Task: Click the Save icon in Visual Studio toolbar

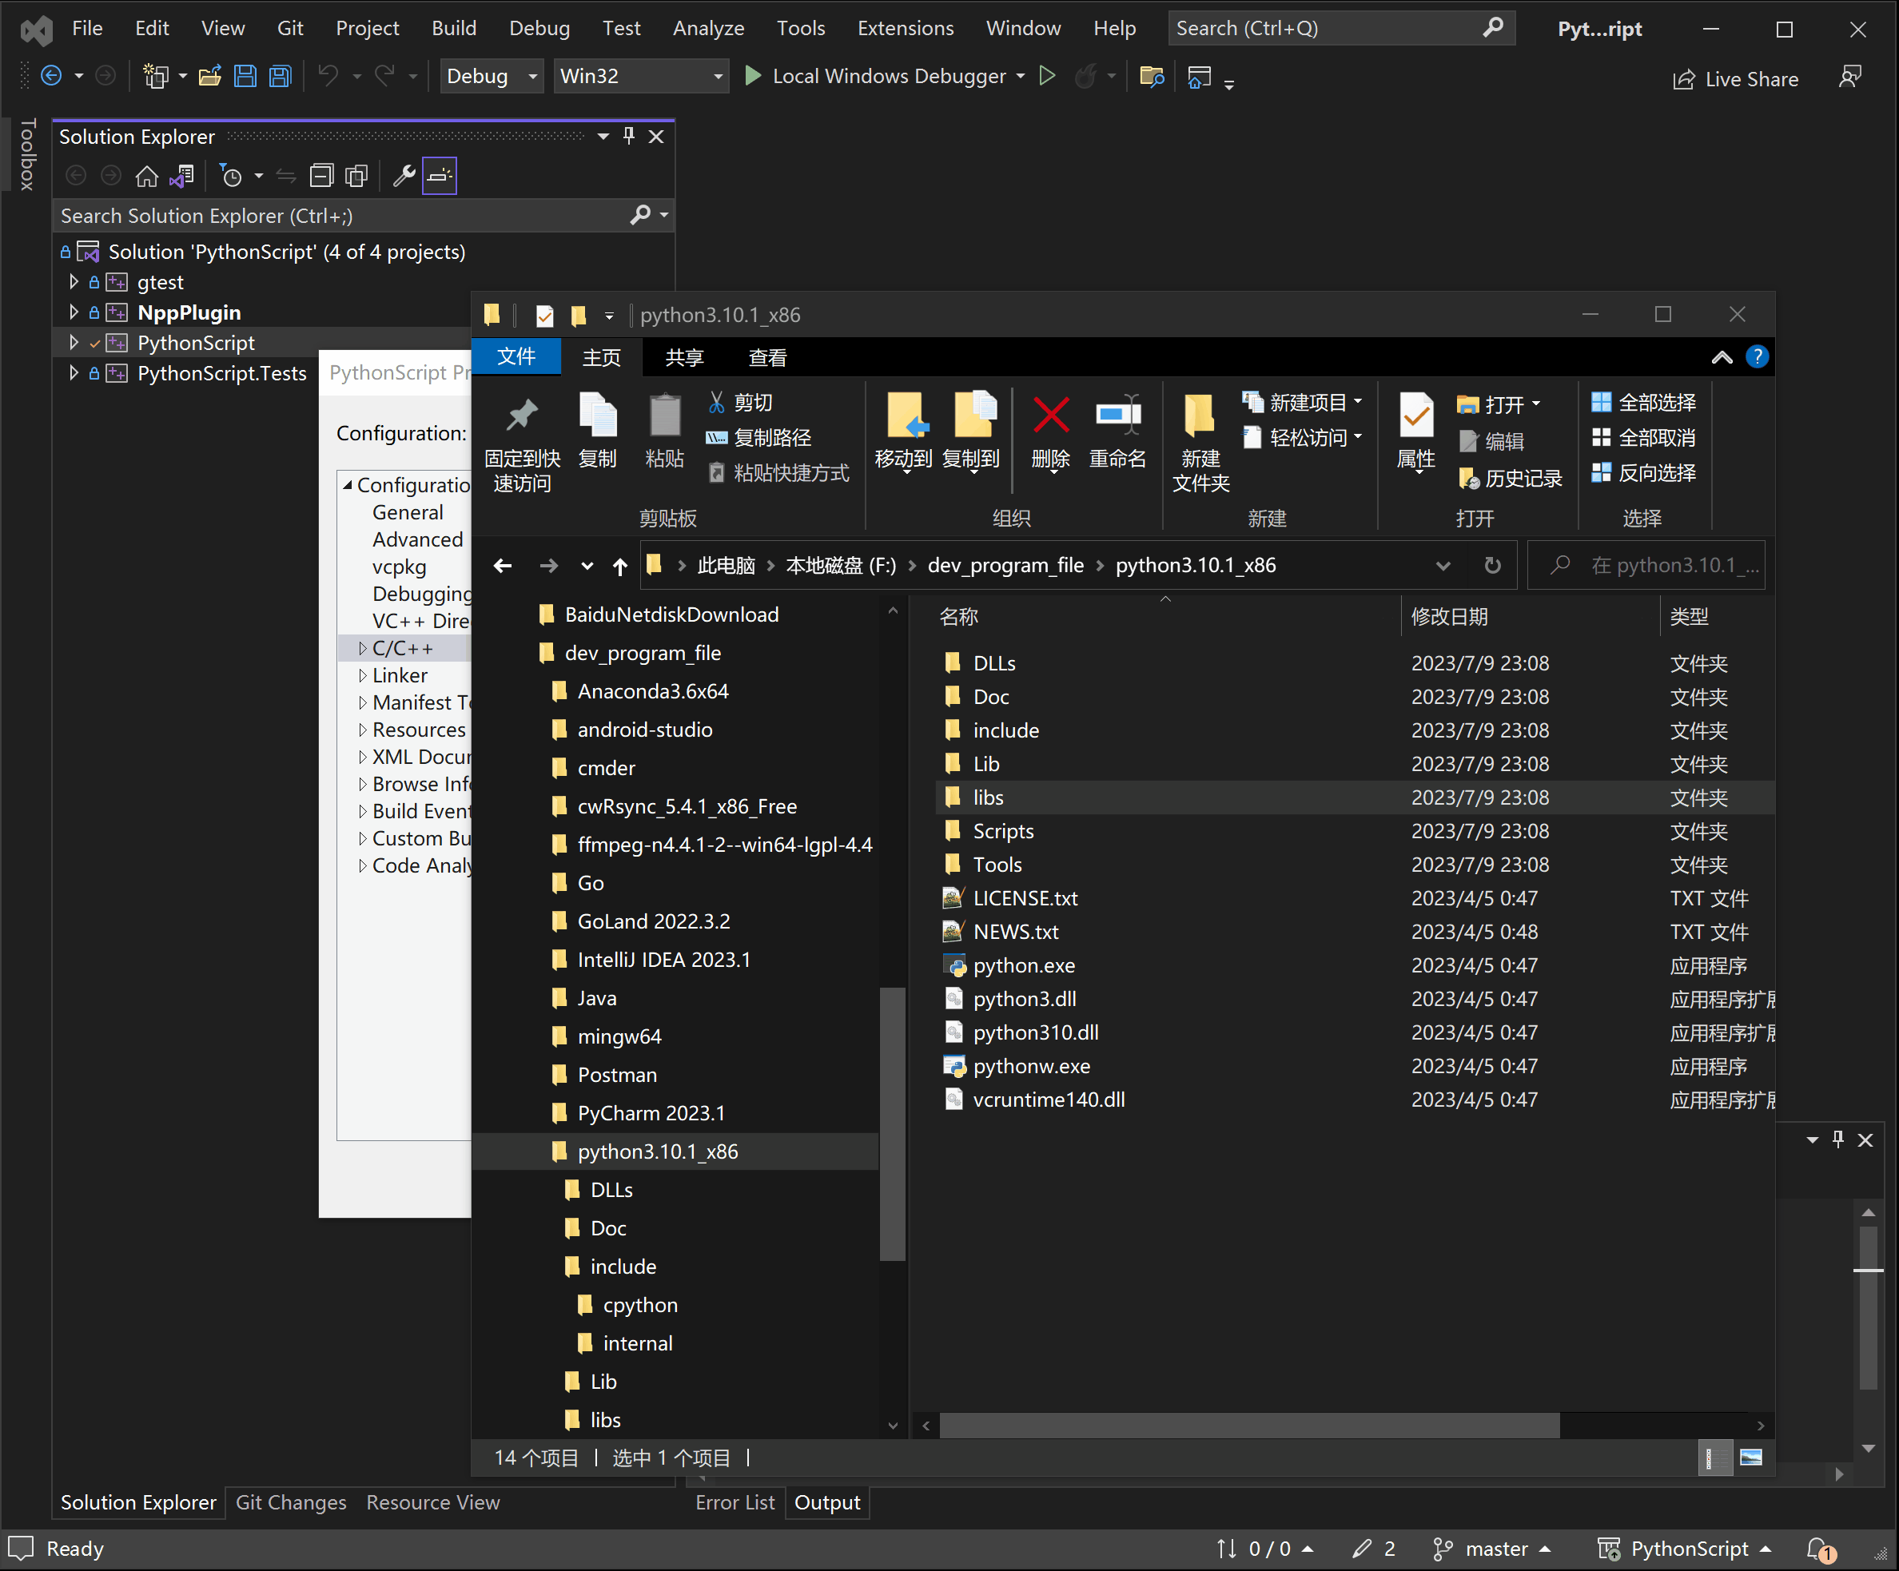Action: click(x=245, y=76)
